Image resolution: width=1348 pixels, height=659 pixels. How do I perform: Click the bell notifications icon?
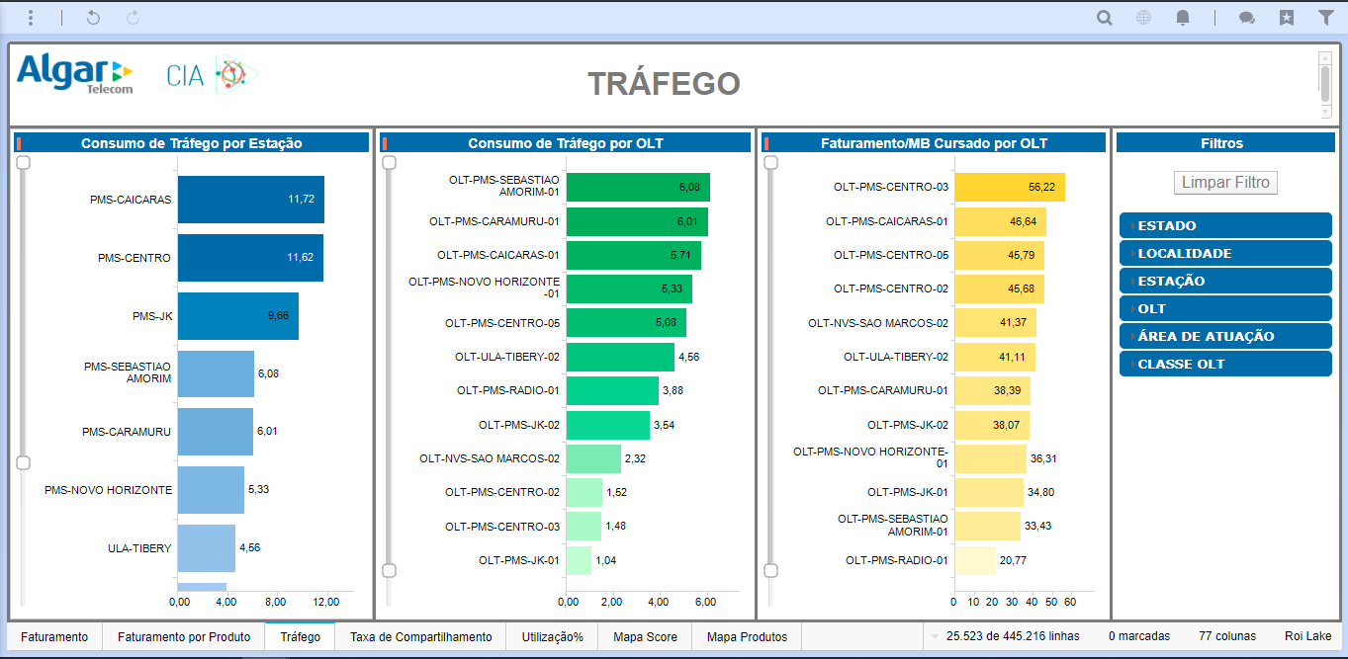[1182, 18]
